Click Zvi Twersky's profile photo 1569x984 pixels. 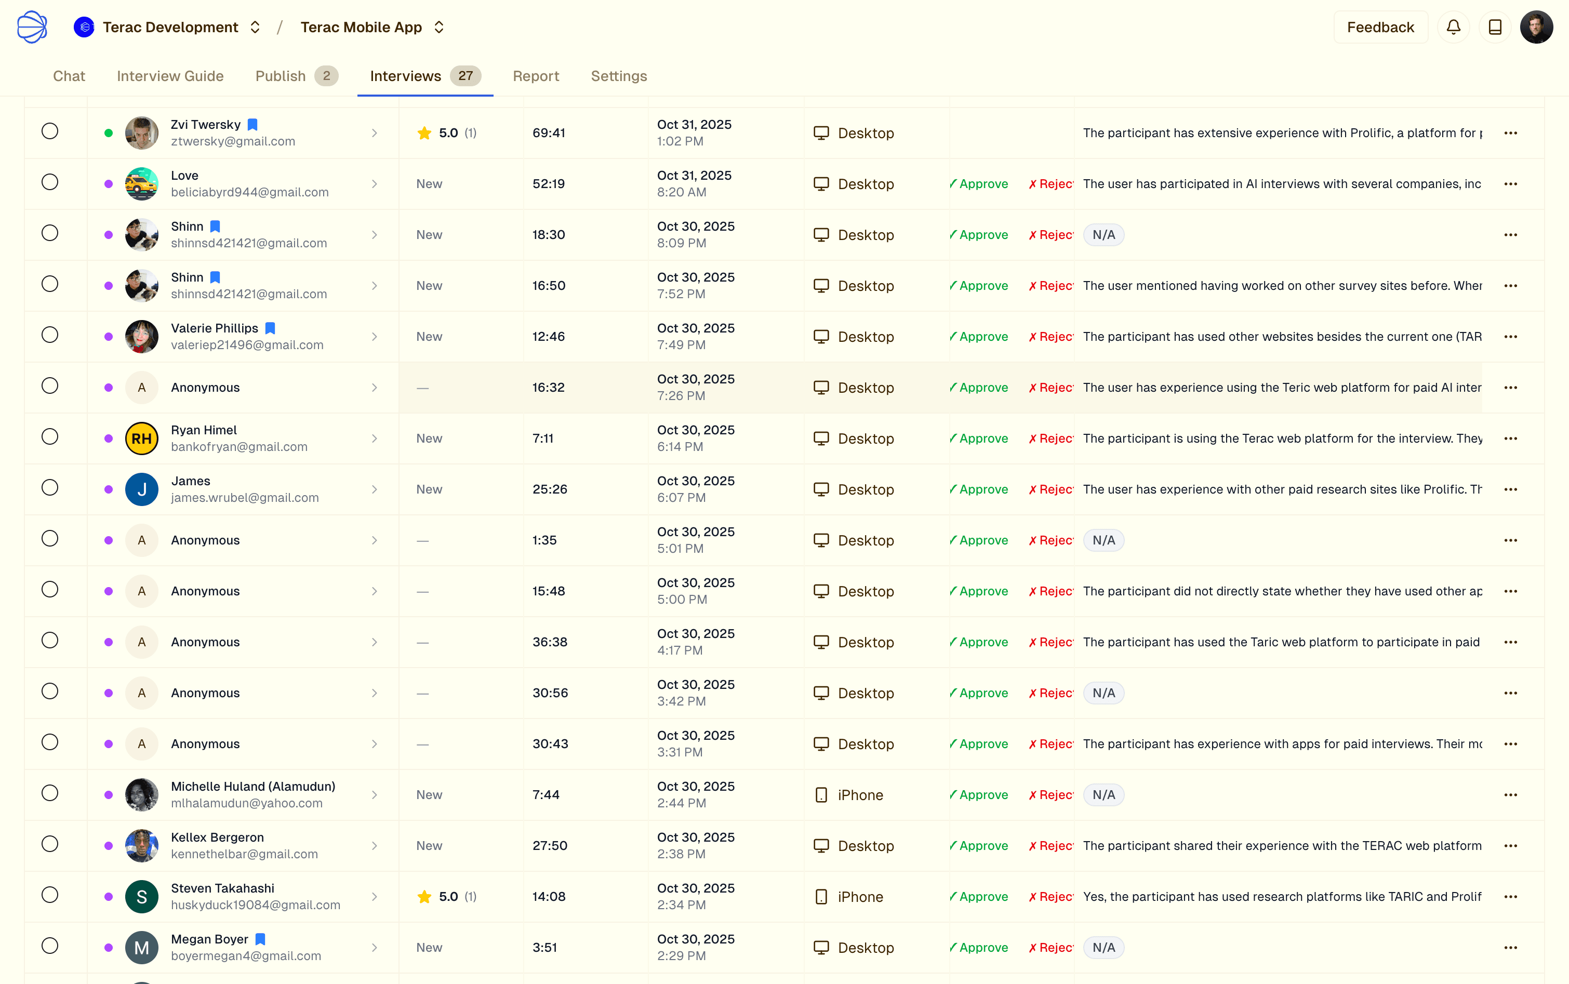click(142, 133)
